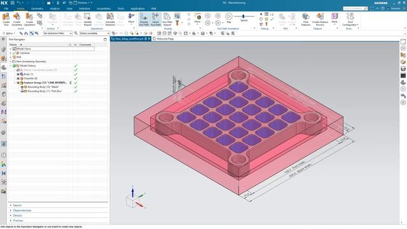Image resolution: width=407 pixels, height=229 pixels.
Task: Toggle visibility of Chamfer (9)
Action: click(18, 78)
